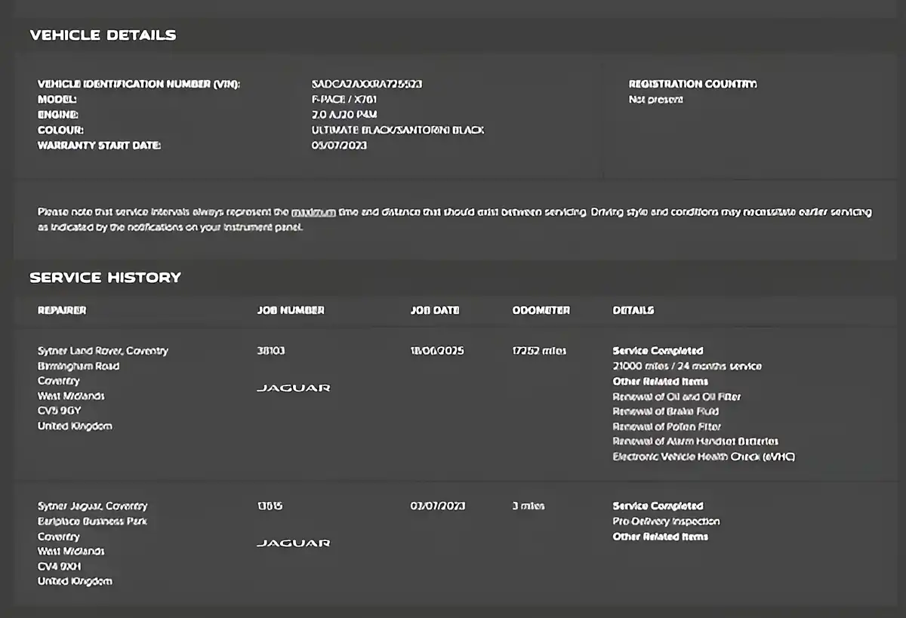The width and height of the screenshot is (906, 618).
Task: Select the warranty start date value
Action: (339, 145)
